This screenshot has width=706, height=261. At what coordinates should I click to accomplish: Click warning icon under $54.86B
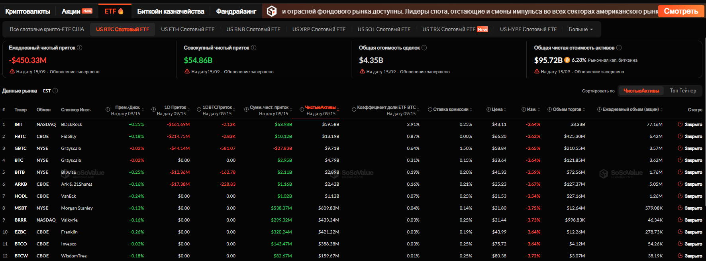click(187, 72)
